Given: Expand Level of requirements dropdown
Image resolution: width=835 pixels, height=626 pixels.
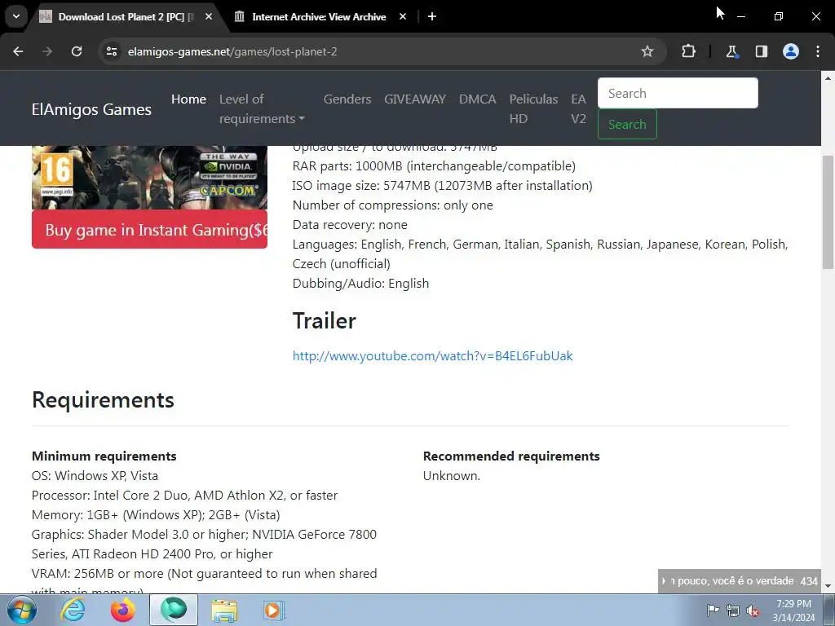Looking at the screenshot, I should click(262, 108).
